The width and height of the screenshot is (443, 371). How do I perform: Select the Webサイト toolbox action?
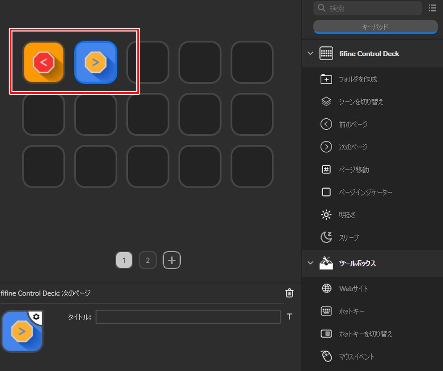tap(353, 289)
